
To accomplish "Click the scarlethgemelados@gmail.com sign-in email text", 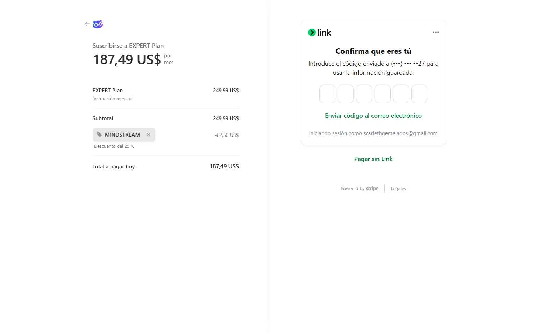I will 400,133.
